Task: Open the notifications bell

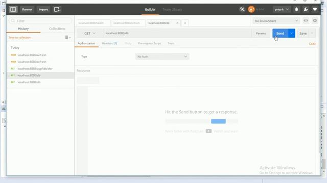Action: tap(296, 9)
